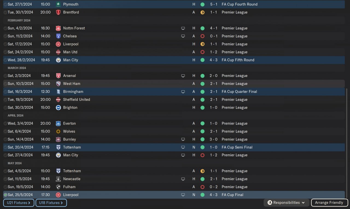Open U21 Fixtures page
Screen dimensions: 350x209
[19, 203]
